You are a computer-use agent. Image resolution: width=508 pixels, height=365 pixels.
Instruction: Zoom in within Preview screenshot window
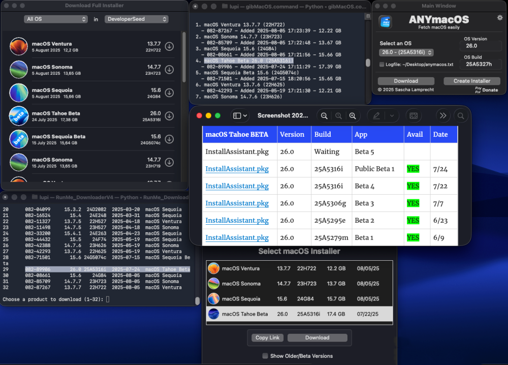353,116
